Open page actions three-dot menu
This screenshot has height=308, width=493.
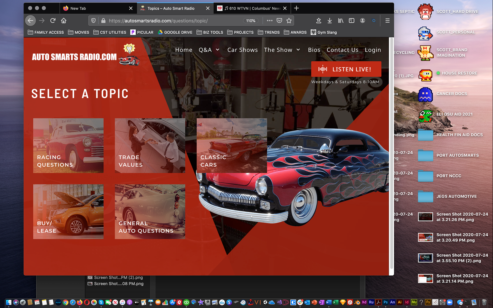pos(270,21)
